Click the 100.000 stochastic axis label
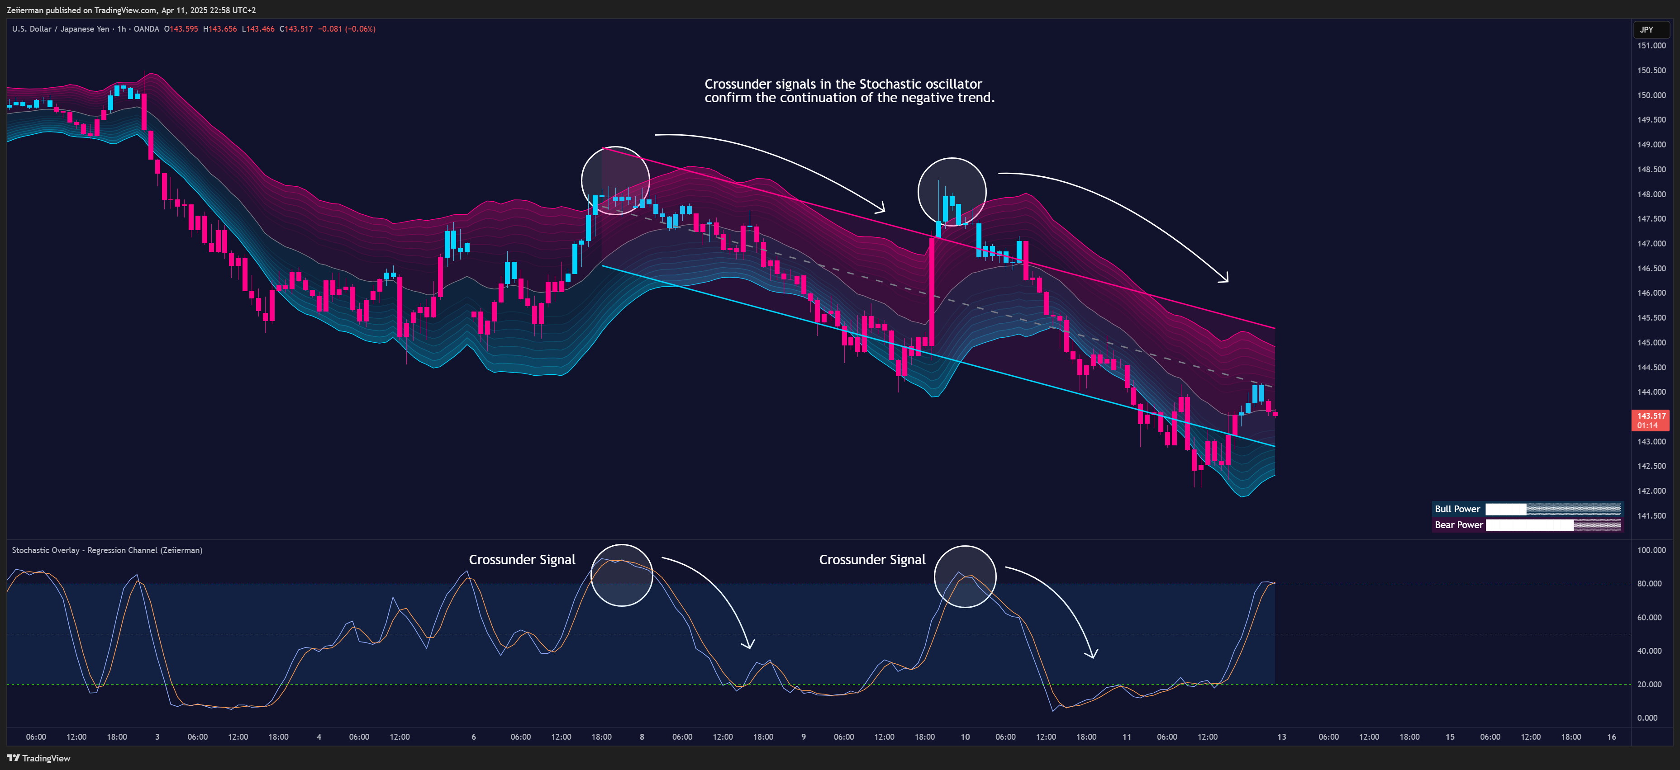 [1651, 550]
